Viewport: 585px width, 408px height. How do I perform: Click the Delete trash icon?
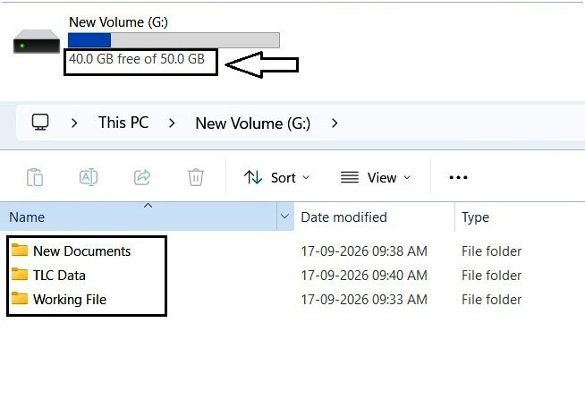(196, 177)
